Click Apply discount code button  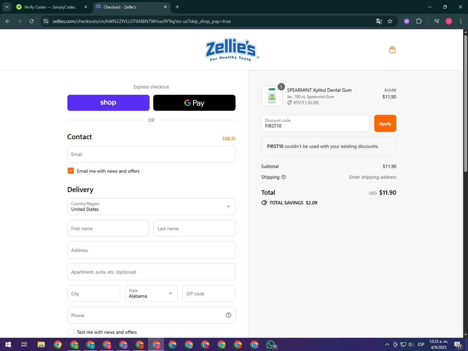[x=385, y=123]
